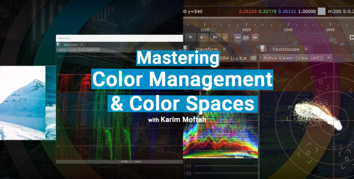Open the pane menu icon in the floating Waveform window
354x179 pixels.
(x=59, y=44)
